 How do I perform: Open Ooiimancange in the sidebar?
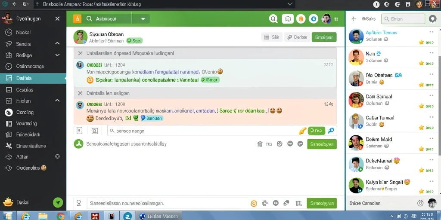pyautogui.click(x=30, y=67)
